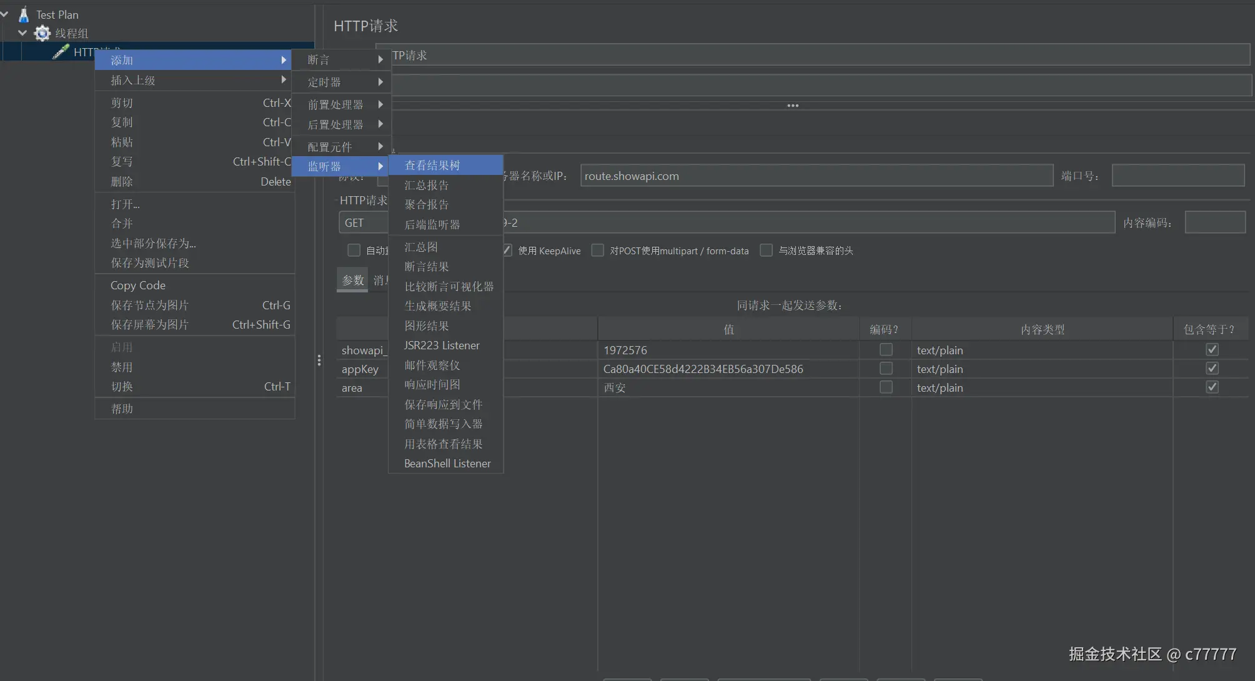This screenshot has width=1255, height=681.
Task: Toggle 编码 checkbox for area row
Action: 885,387
